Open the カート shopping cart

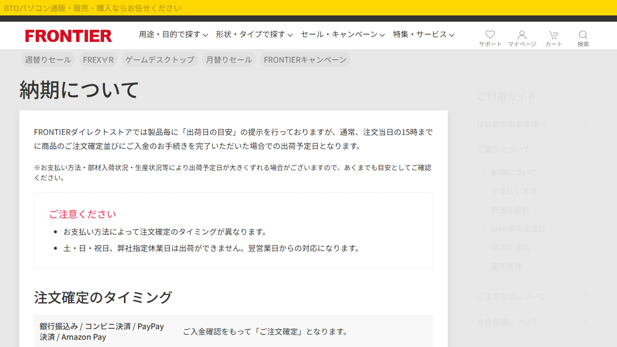(x=554, y=38)
